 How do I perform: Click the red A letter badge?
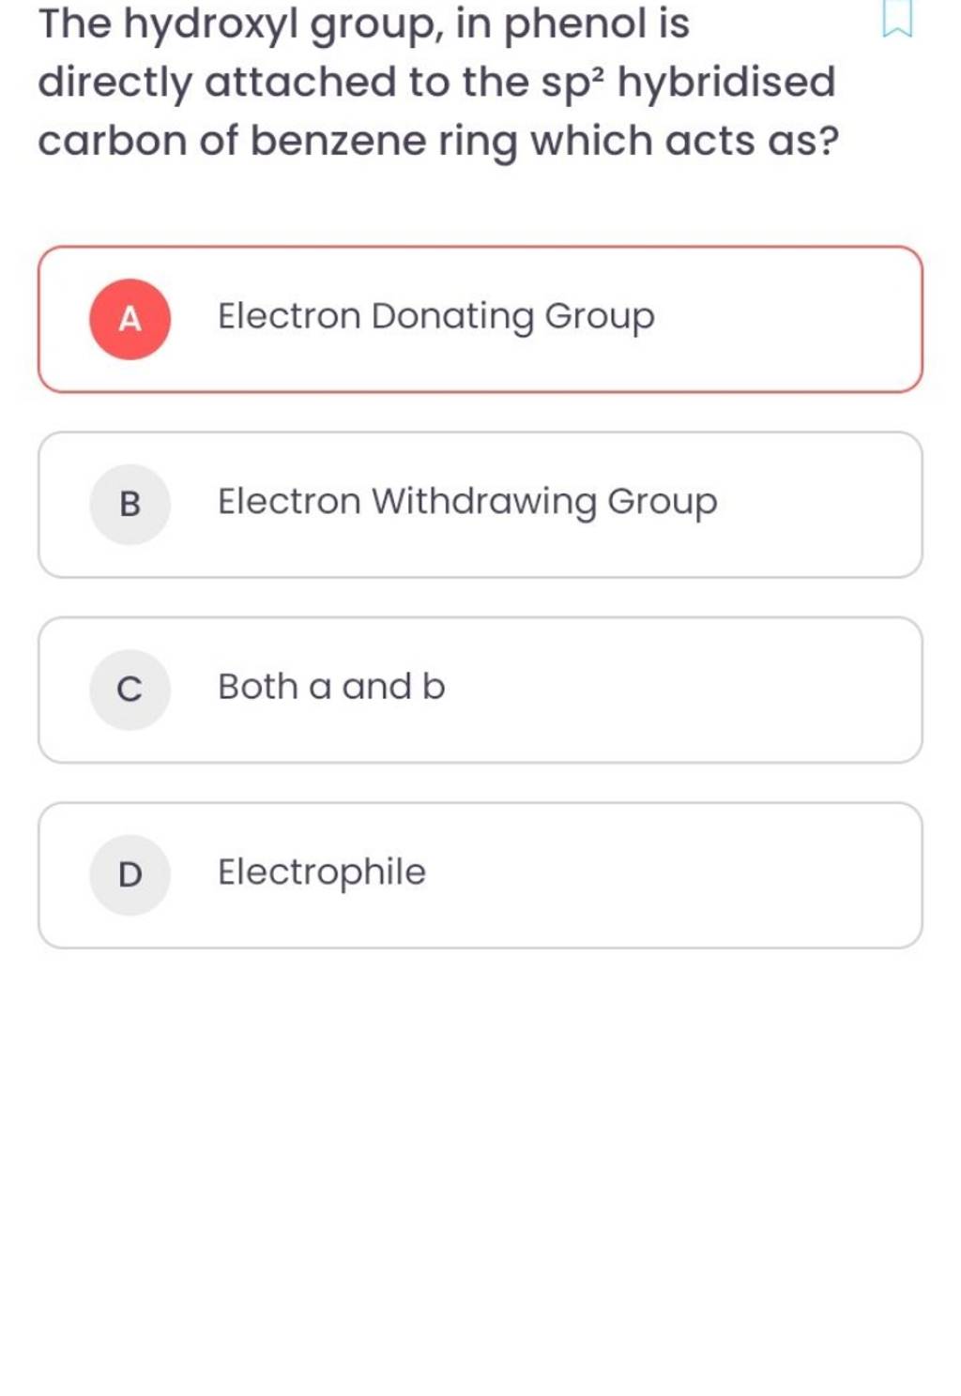point(130,320)
